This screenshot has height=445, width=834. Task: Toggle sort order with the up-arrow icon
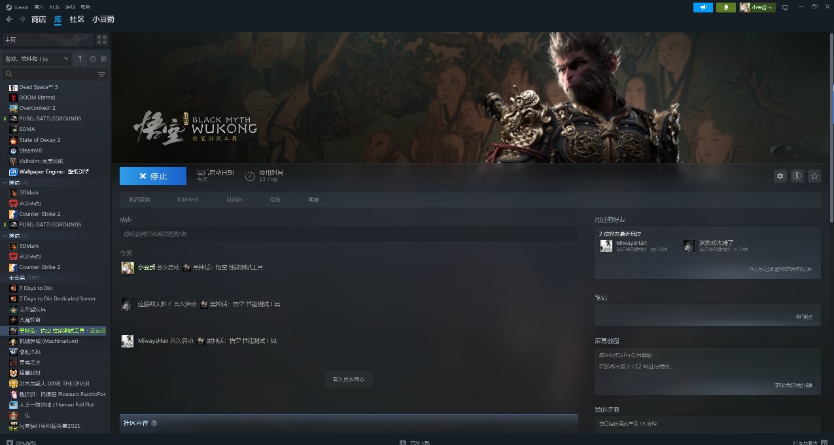click(80, 59)
